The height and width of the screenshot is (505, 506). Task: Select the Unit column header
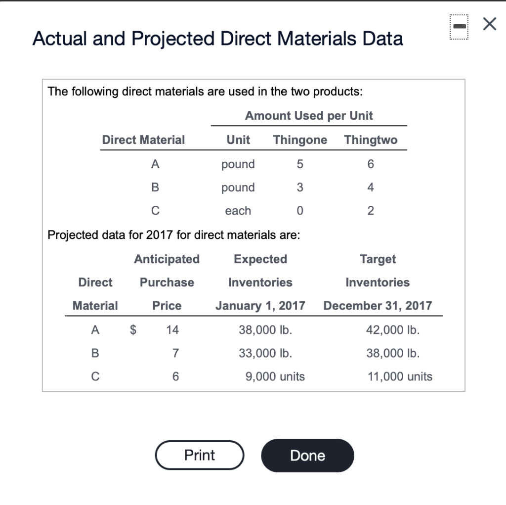(x=238, y=139)
